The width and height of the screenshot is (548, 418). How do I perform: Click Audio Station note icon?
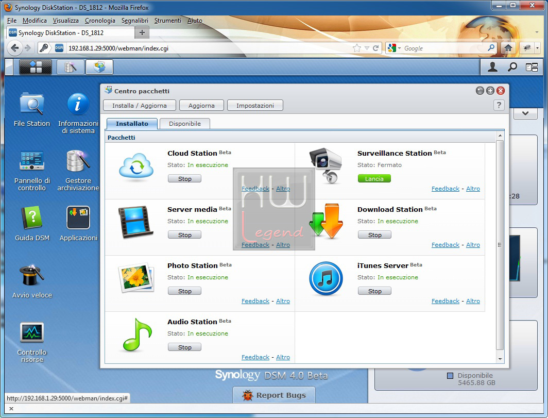point(137,335)
